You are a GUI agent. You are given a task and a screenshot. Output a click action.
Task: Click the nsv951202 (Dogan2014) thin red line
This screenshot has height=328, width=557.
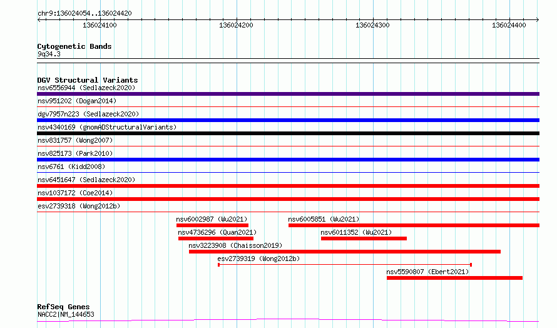[288, 106]
